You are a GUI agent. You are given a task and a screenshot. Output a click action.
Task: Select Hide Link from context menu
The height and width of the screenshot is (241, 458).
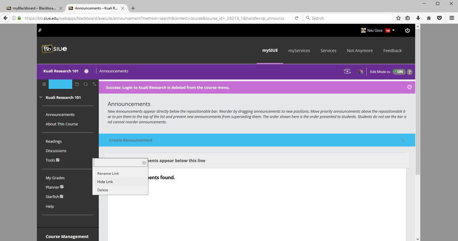pos(105,182)
